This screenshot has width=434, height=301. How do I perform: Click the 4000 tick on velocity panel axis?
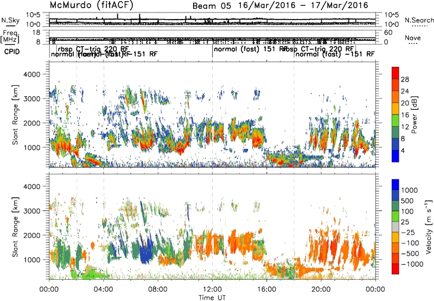click(32, 186)
